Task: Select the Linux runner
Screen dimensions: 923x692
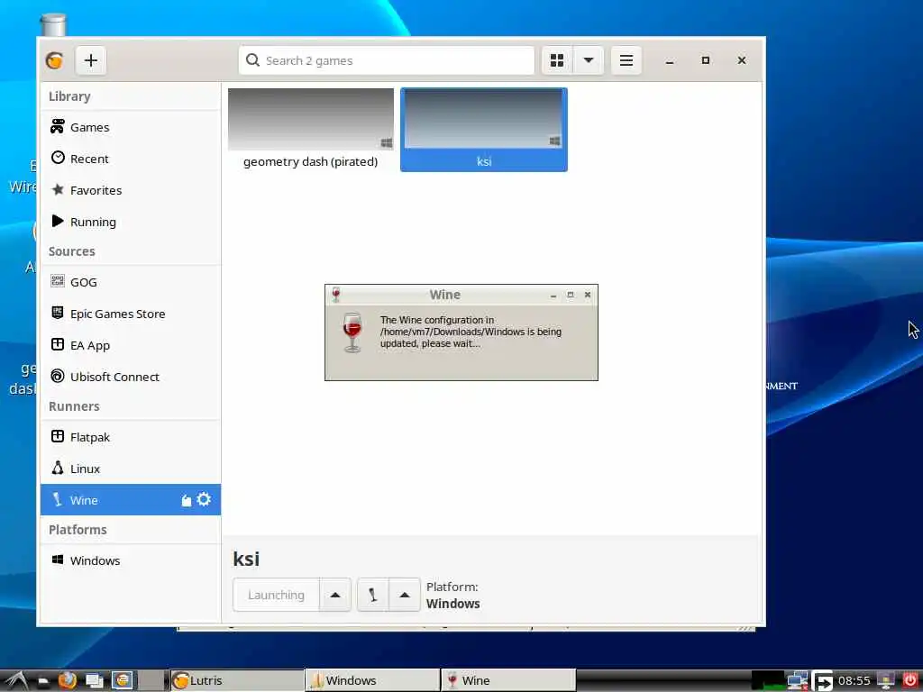Action: (131, 469)
